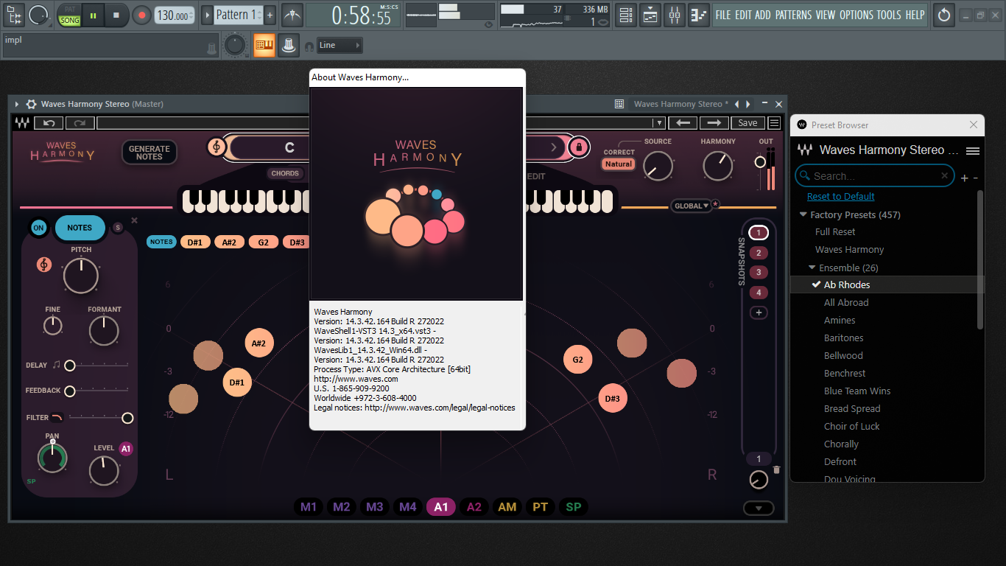The width and height of the screenshot is (1006, 566).
Task: Load previous preset with left arrow button
Action: (x=683, y=123)
